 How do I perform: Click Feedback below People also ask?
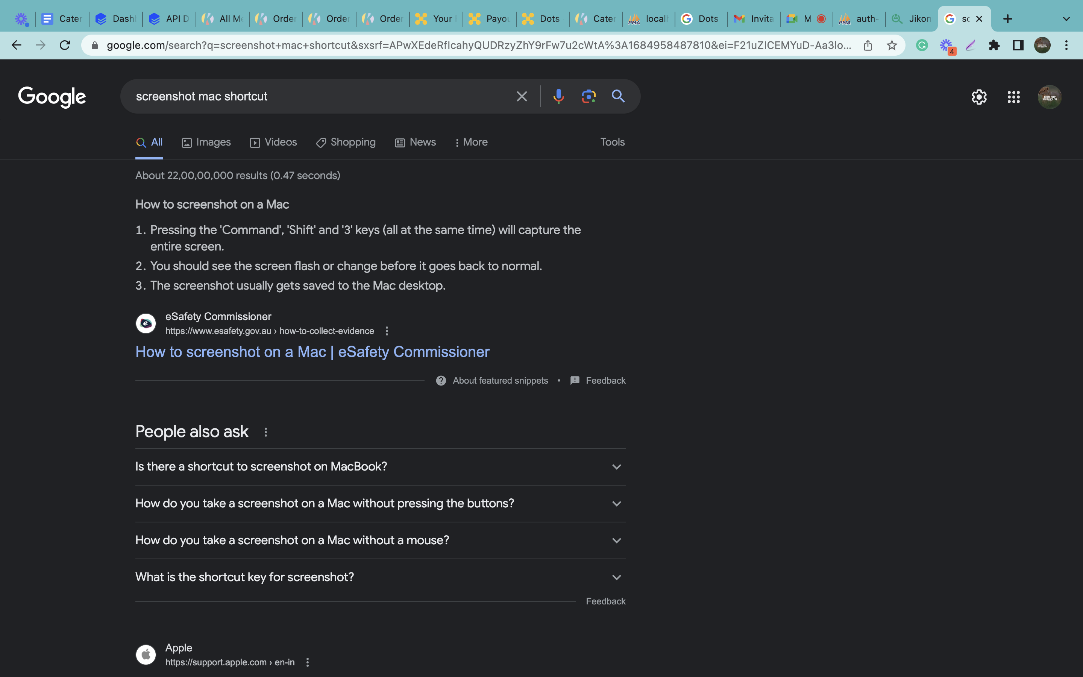point(605,601)
